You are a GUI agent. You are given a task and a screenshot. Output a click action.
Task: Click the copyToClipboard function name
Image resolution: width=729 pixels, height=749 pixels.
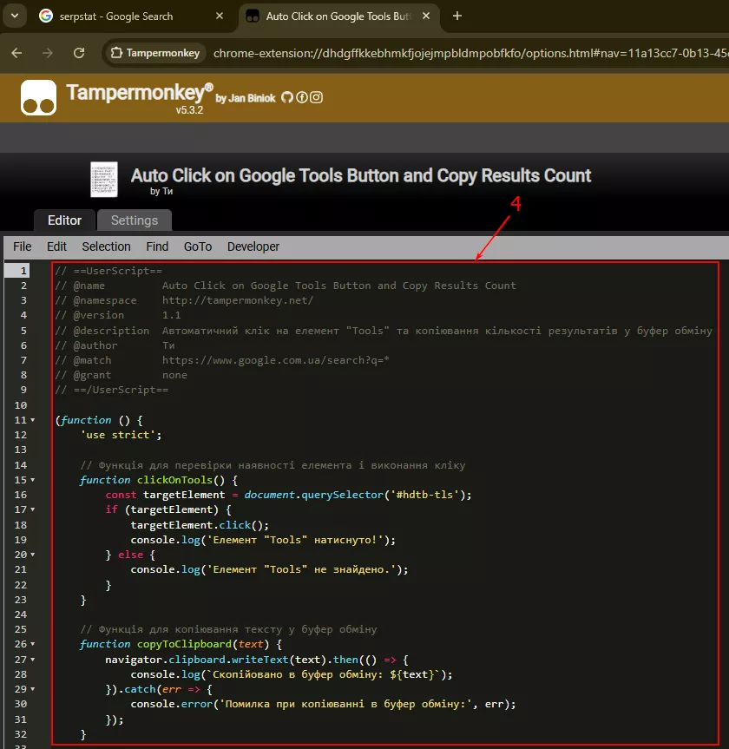(x=184, y=644)
